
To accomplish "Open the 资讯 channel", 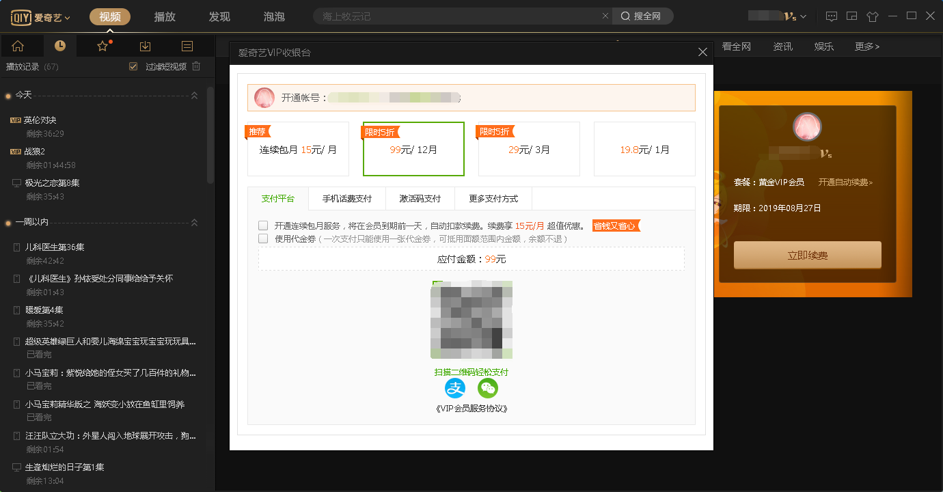I will (x=783, y=46).
